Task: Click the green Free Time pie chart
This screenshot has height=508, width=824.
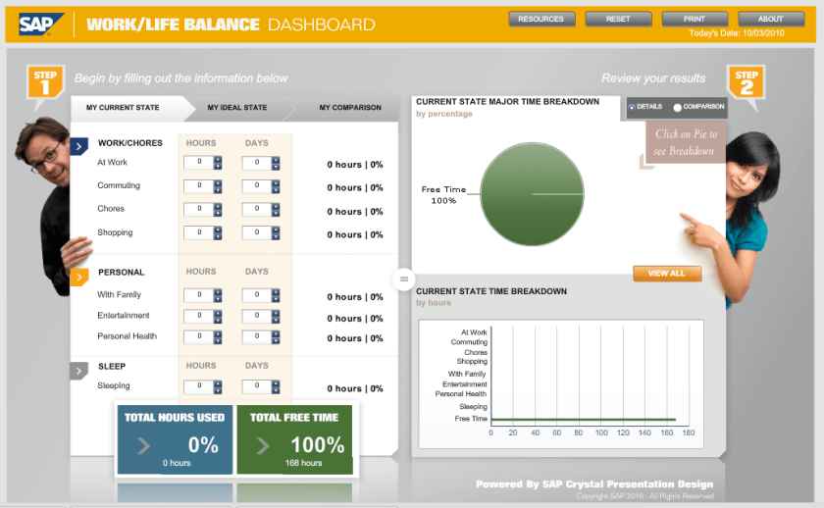Action: pos(531,194)
